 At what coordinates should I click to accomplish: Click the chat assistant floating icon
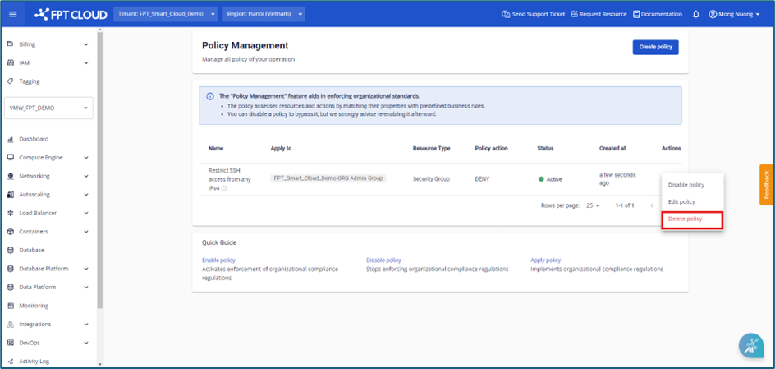[750, 346]
